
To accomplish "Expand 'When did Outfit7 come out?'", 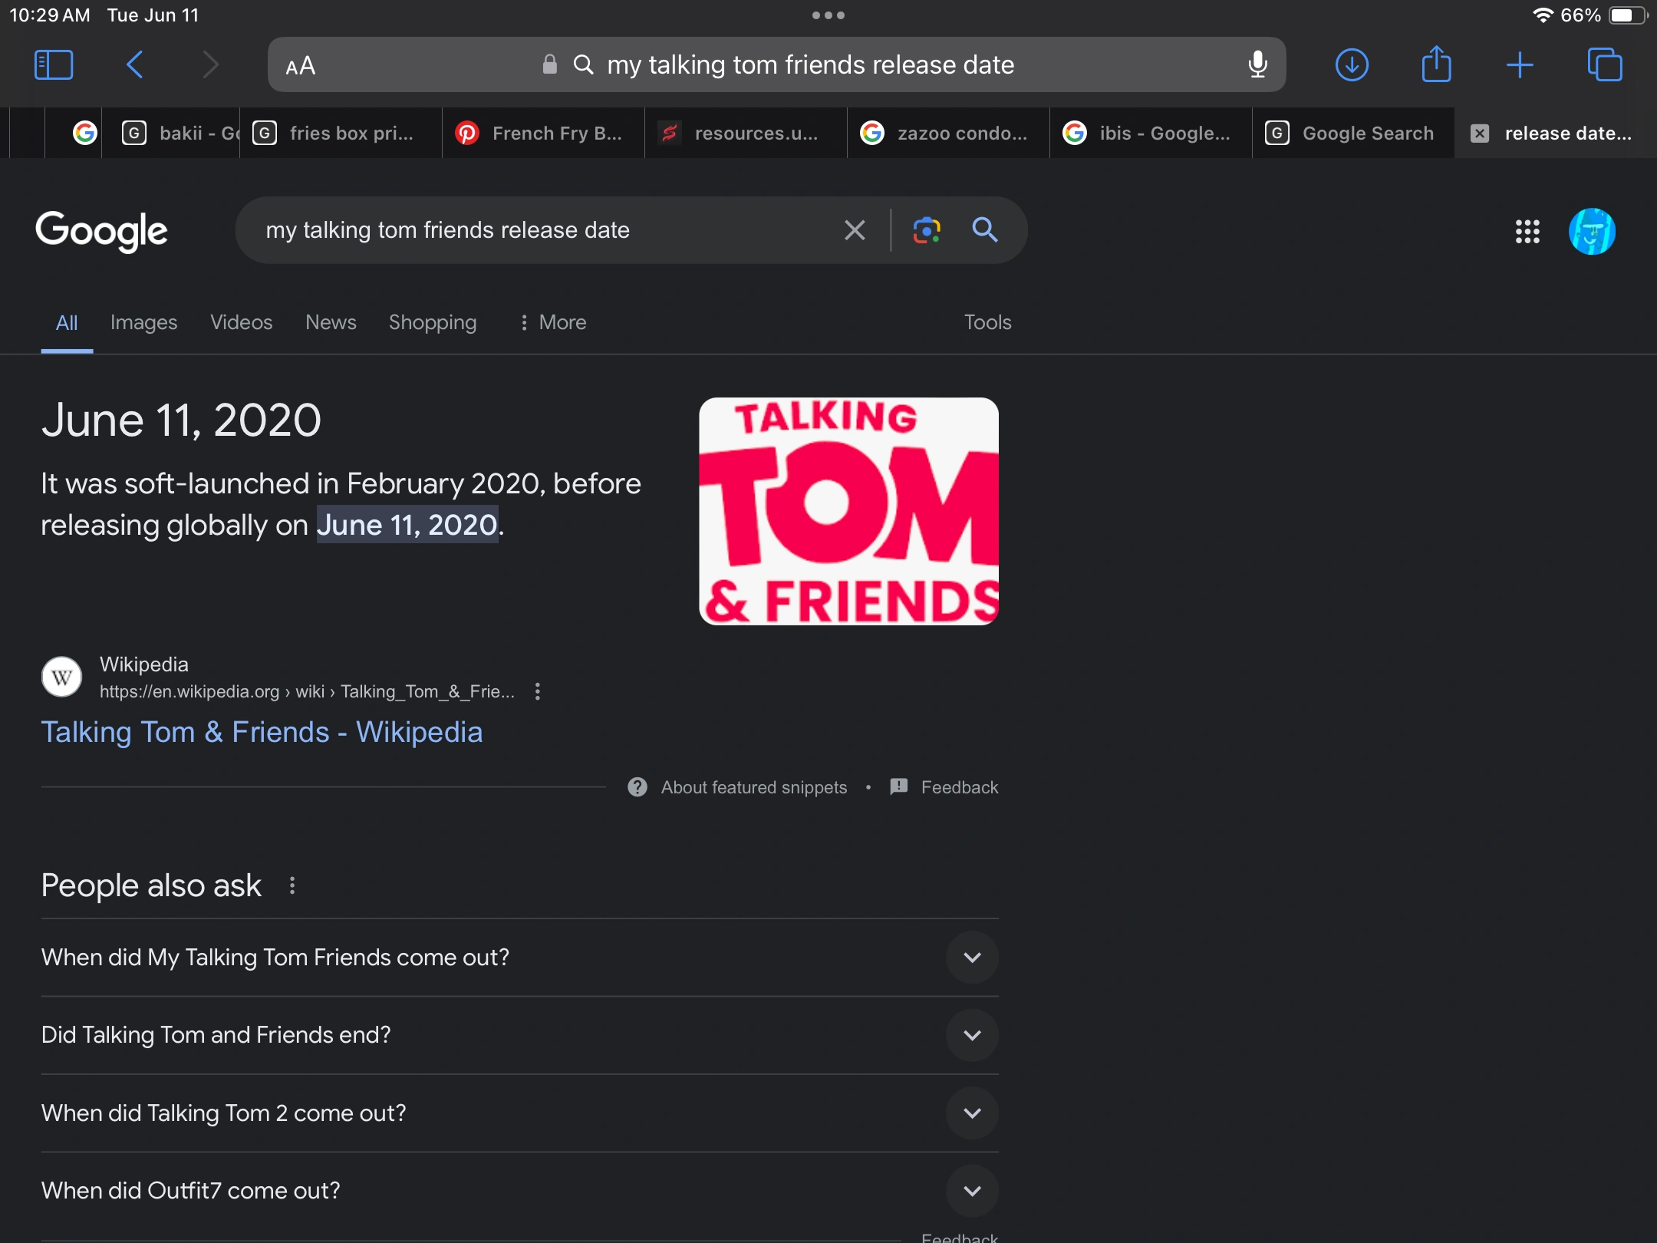I will [x=519, y=1191].
